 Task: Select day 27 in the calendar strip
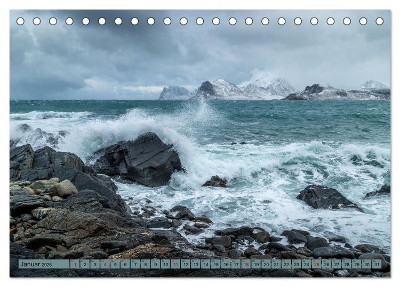coord(337,264)
